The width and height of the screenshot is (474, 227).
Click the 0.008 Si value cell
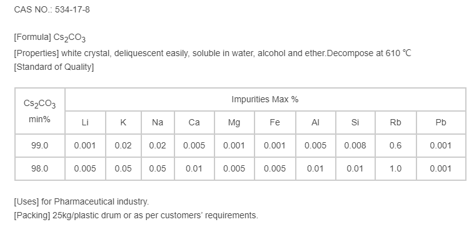click(x=355, y=145)
